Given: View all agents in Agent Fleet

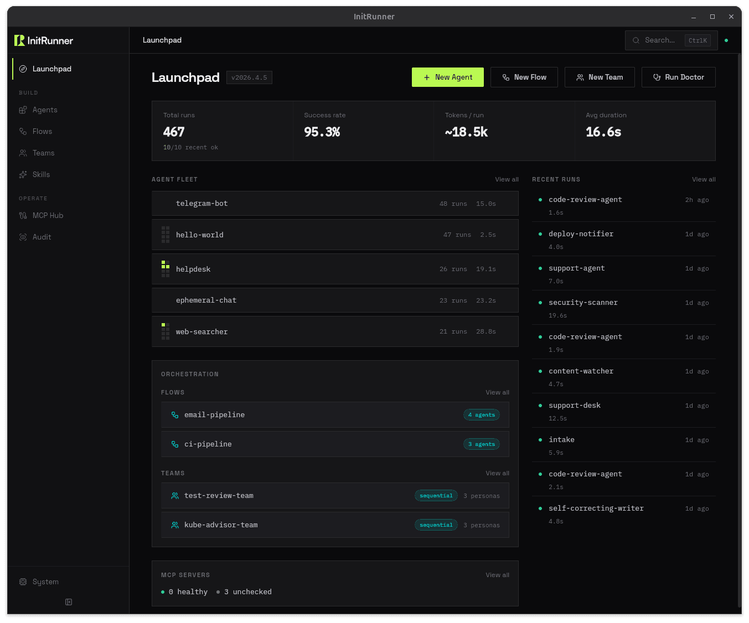Looking at the screenshot, I should coord(507,179).
